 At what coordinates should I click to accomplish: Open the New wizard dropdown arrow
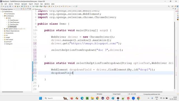[3, 6]
